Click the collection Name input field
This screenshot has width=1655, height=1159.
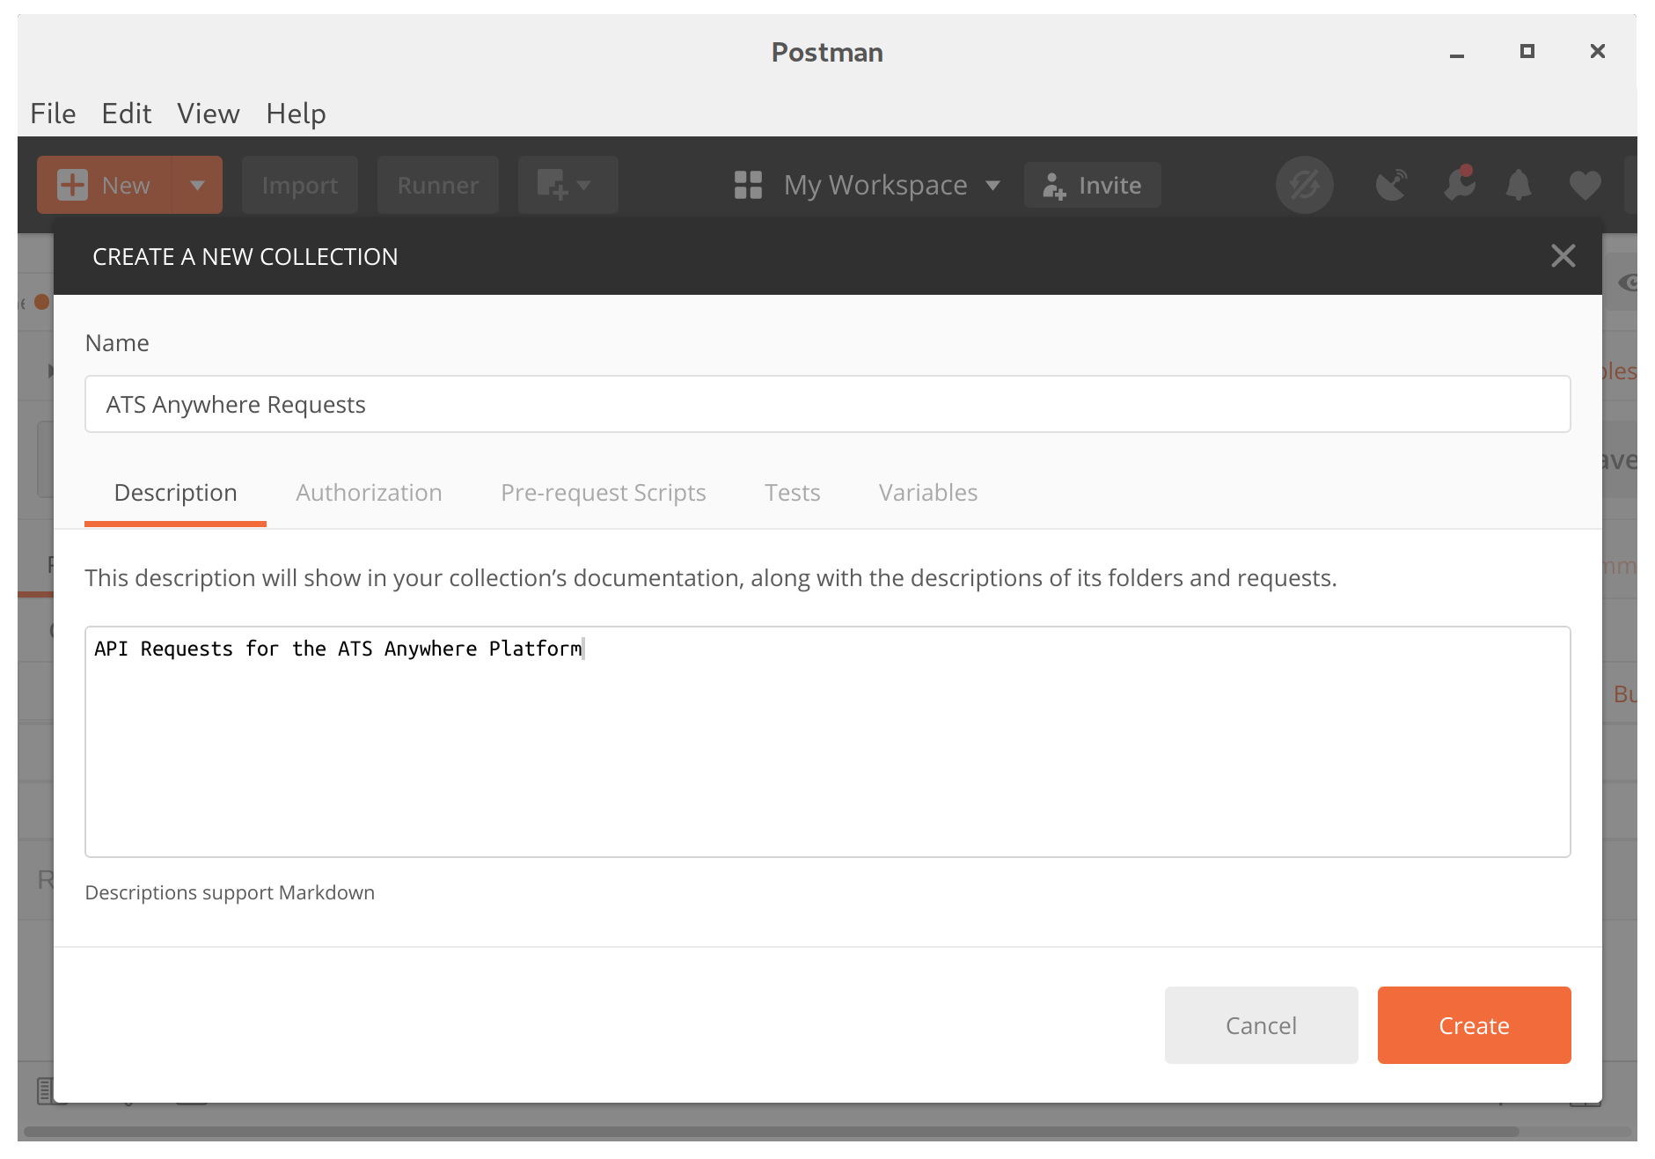(827, 404)
